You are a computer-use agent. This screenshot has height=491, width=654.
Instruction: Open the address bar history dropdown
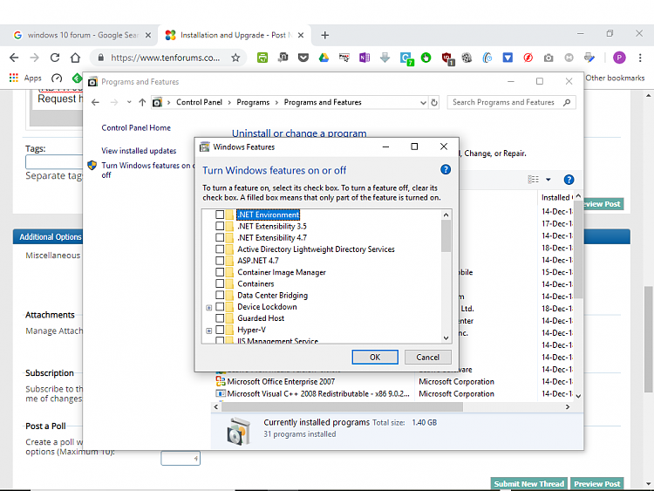(x=423, y=103)
